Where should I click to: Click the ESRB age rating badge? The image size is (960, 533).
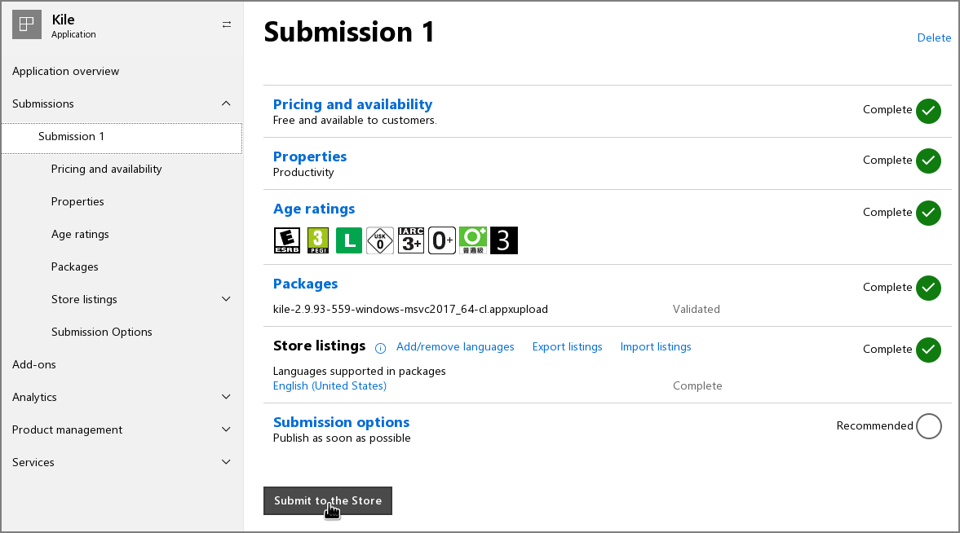click(286, 240)
